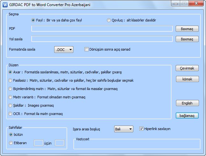Expand the İşarə arası boşluq dropdown

pyautogui.click(x=123, y=129)
